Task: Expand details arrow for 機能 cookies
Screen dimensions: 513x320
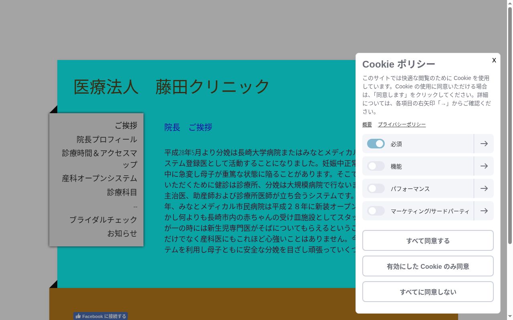Action: click(484, 166)
